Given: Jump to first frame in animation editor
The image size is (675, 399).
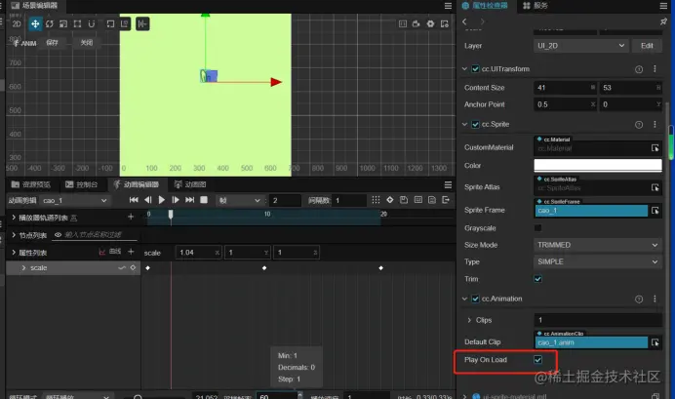Looking at the screenshot, I should tap(134, 200).
